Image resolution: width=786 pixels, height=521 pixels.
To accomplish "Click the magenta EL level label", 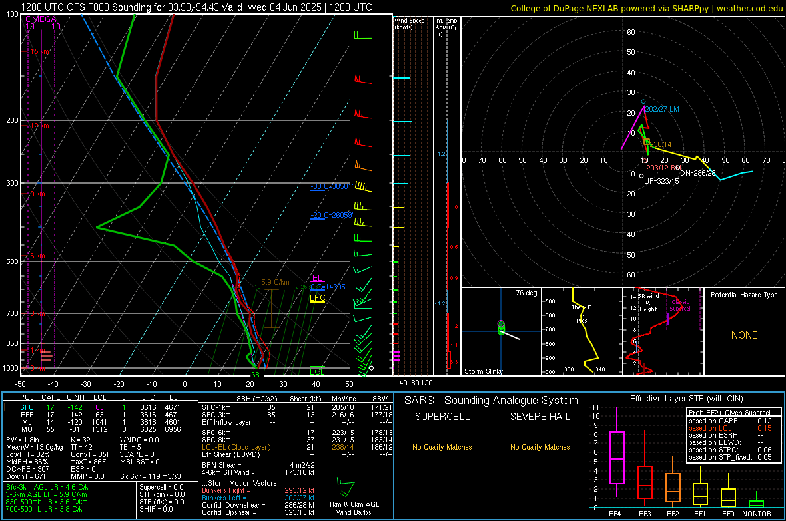I will coord(317,278).
